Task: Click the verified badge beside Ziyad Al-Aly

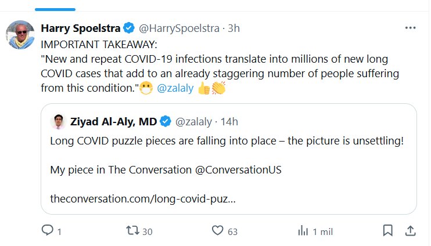Action: pos(166,122)
